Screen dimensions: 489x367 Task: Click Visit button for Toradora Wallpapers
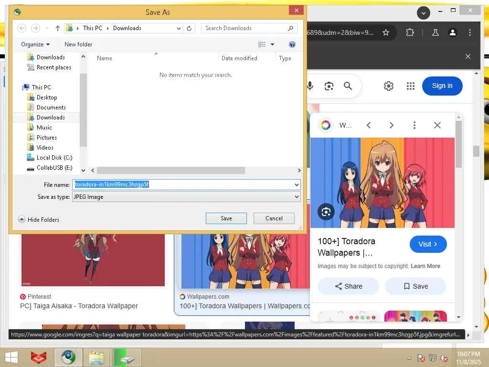(428, 244)
